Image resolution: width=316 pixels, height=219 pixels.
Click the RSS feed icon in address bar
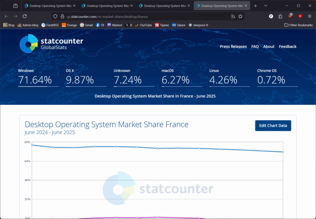click(x=233, y=16)
